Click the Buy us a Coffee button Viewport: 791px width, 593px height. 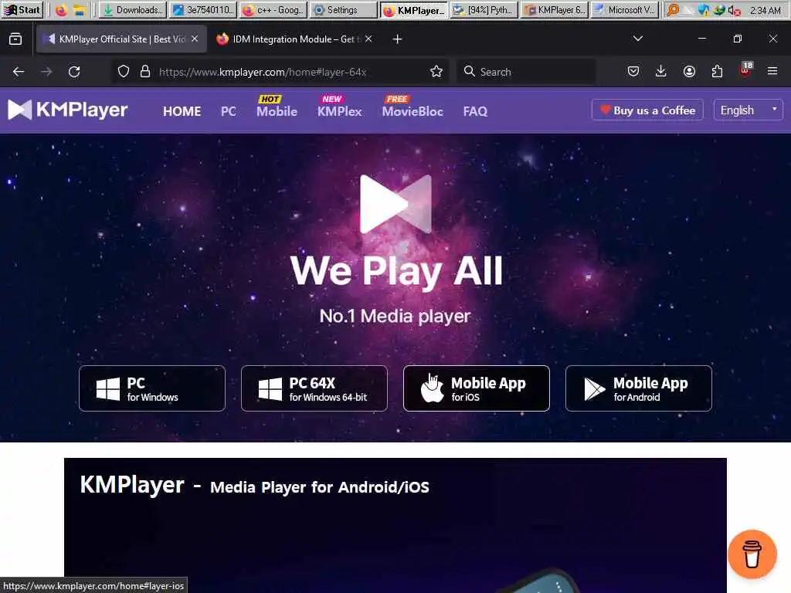[x=647, y=110]
